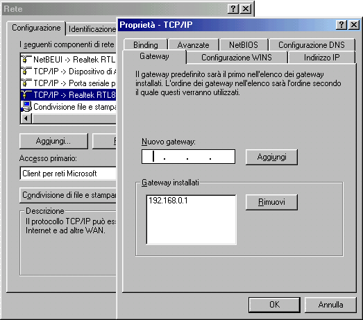This screenshot has width=363, height=320.
Task: Close the Proprietà TCP/IP dialog
Action: pos(354,25)
